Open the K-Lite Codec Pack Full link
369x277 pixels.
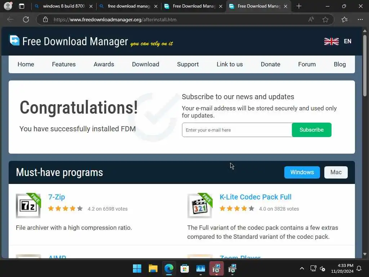point(255,197)
